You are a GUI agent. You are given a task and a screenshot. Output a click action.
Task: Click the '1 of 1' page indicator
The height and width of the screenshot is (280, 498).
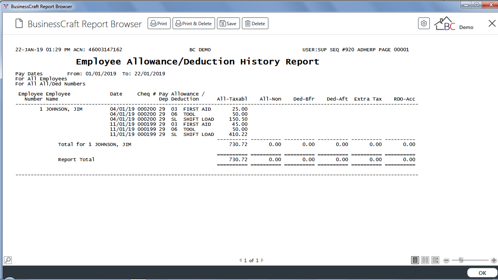click(251, 261)
